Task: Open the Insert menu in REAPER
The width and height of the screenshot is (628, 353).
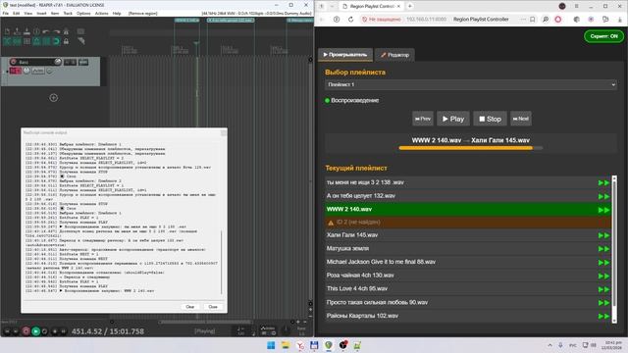Action: click(41, 13)
